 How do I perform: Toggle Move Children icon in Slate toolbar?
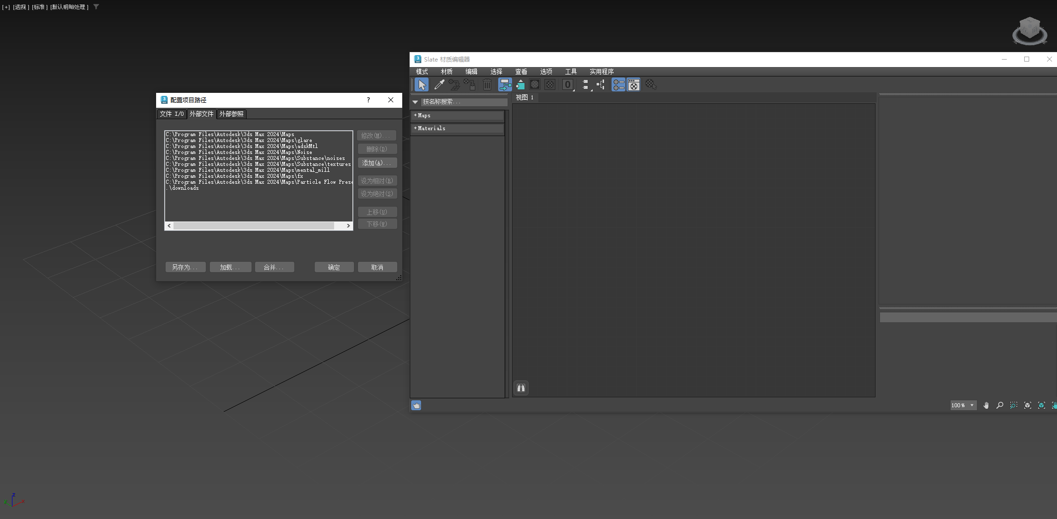pyautogui.click(x=505, y=85)
